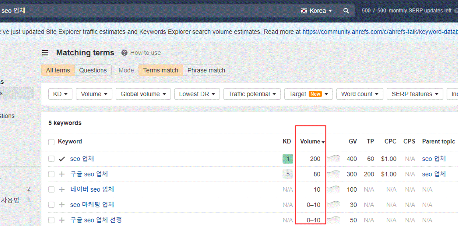Open volume trend chart for 구글 seo 업체 row

click(333, 174)
